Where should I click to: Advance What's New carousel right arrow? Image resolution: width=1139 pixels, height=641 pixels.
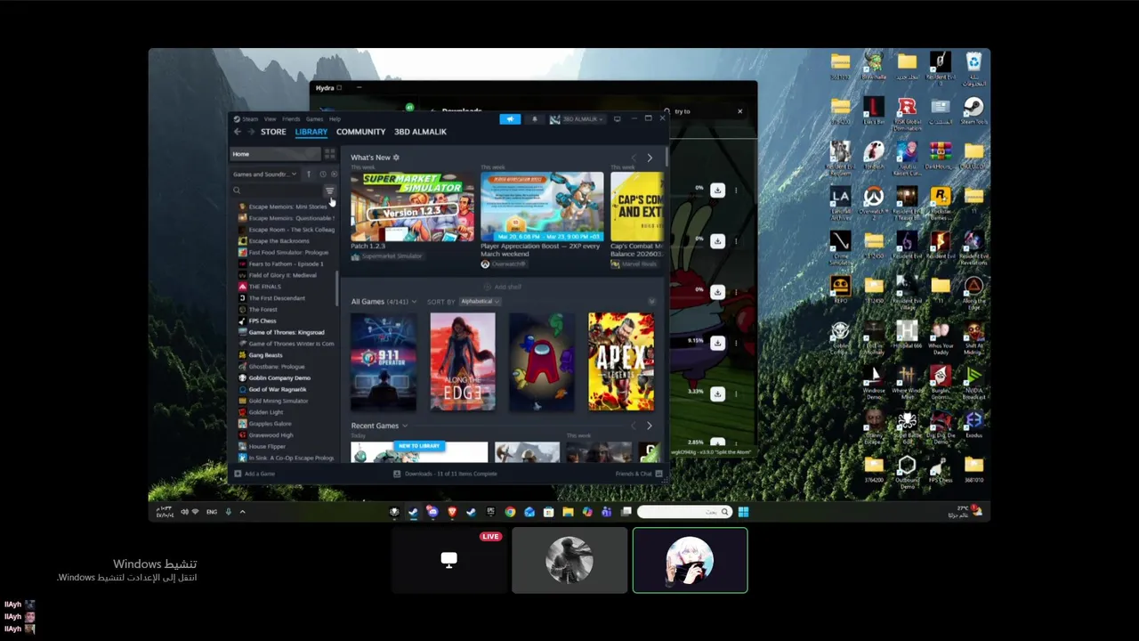tap(650, 158)
